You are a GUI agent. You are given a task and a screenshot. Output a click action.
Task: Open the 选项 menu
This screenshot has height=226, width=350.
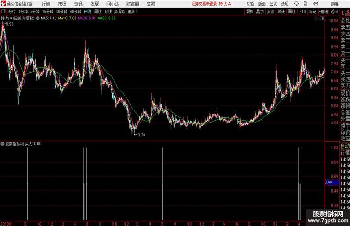[x=285, y=4]
